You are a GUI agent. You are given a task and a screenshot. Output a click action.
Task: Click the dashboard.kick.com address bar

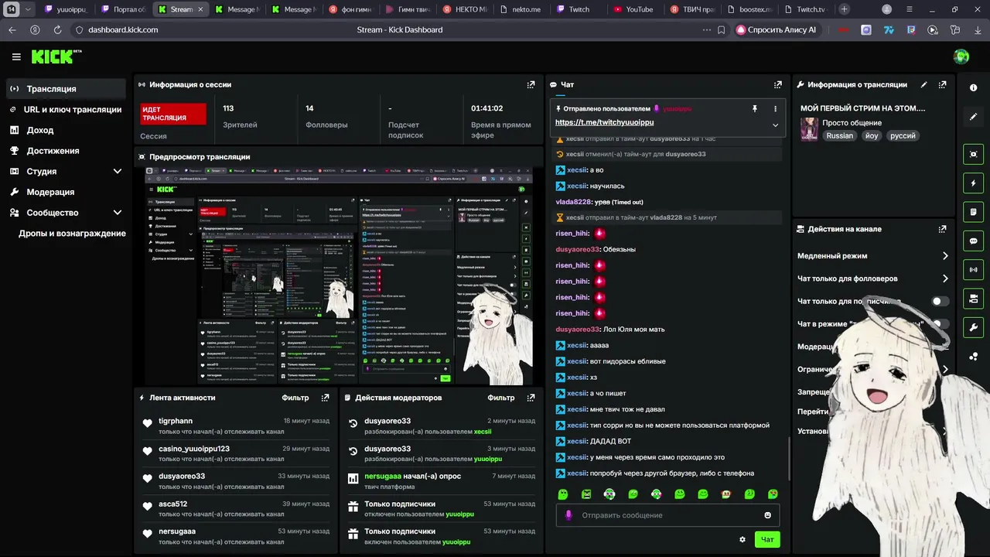pos(123,29)
